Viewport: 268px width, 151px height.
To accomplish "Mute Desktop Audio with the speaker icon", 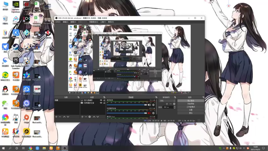I will tap(149, 105).
